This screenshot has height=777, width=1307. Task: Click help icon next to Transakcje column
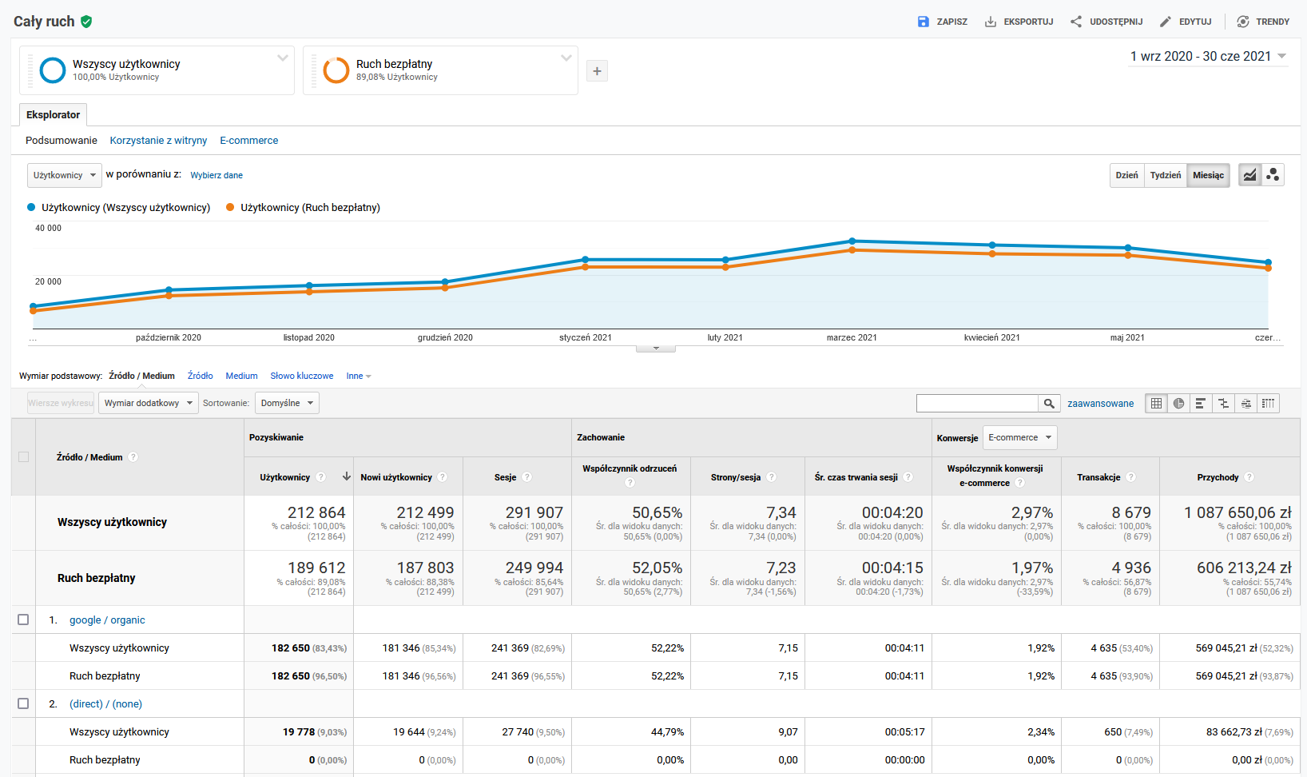click(x=1130, y=477)
